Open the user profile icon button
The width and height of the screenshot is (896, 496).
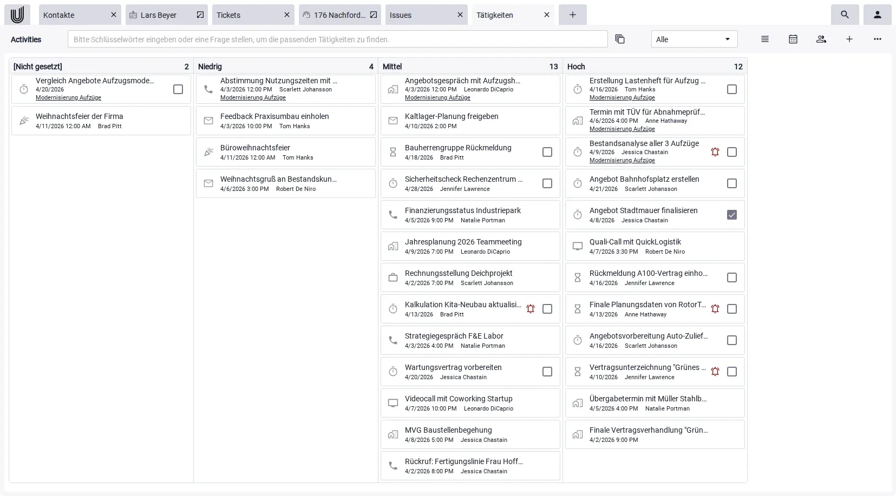pyautogui.click(x=877, y=15)
